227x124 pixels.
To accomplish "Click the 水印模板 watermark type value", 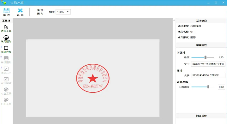I will click(196, 26).
